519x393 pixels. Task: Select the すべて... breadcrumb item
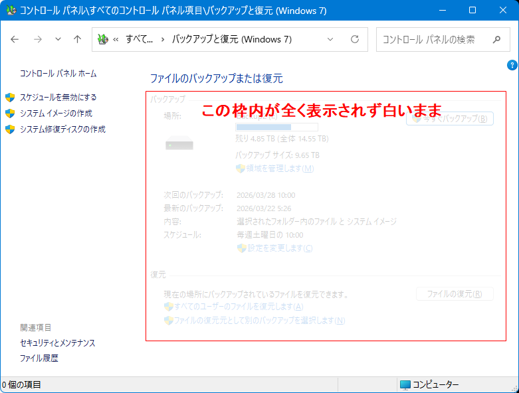point(139,39)
